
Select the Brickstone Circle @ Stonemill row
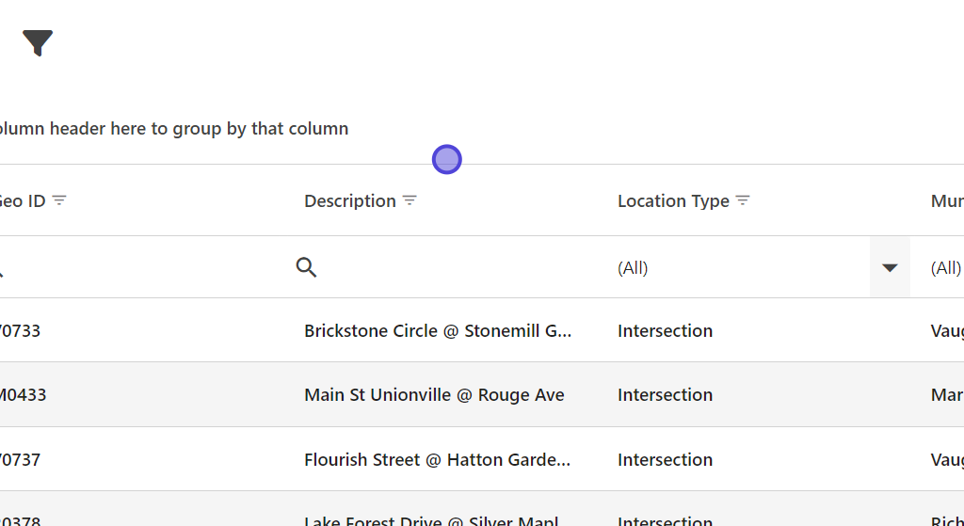(438, 330)
